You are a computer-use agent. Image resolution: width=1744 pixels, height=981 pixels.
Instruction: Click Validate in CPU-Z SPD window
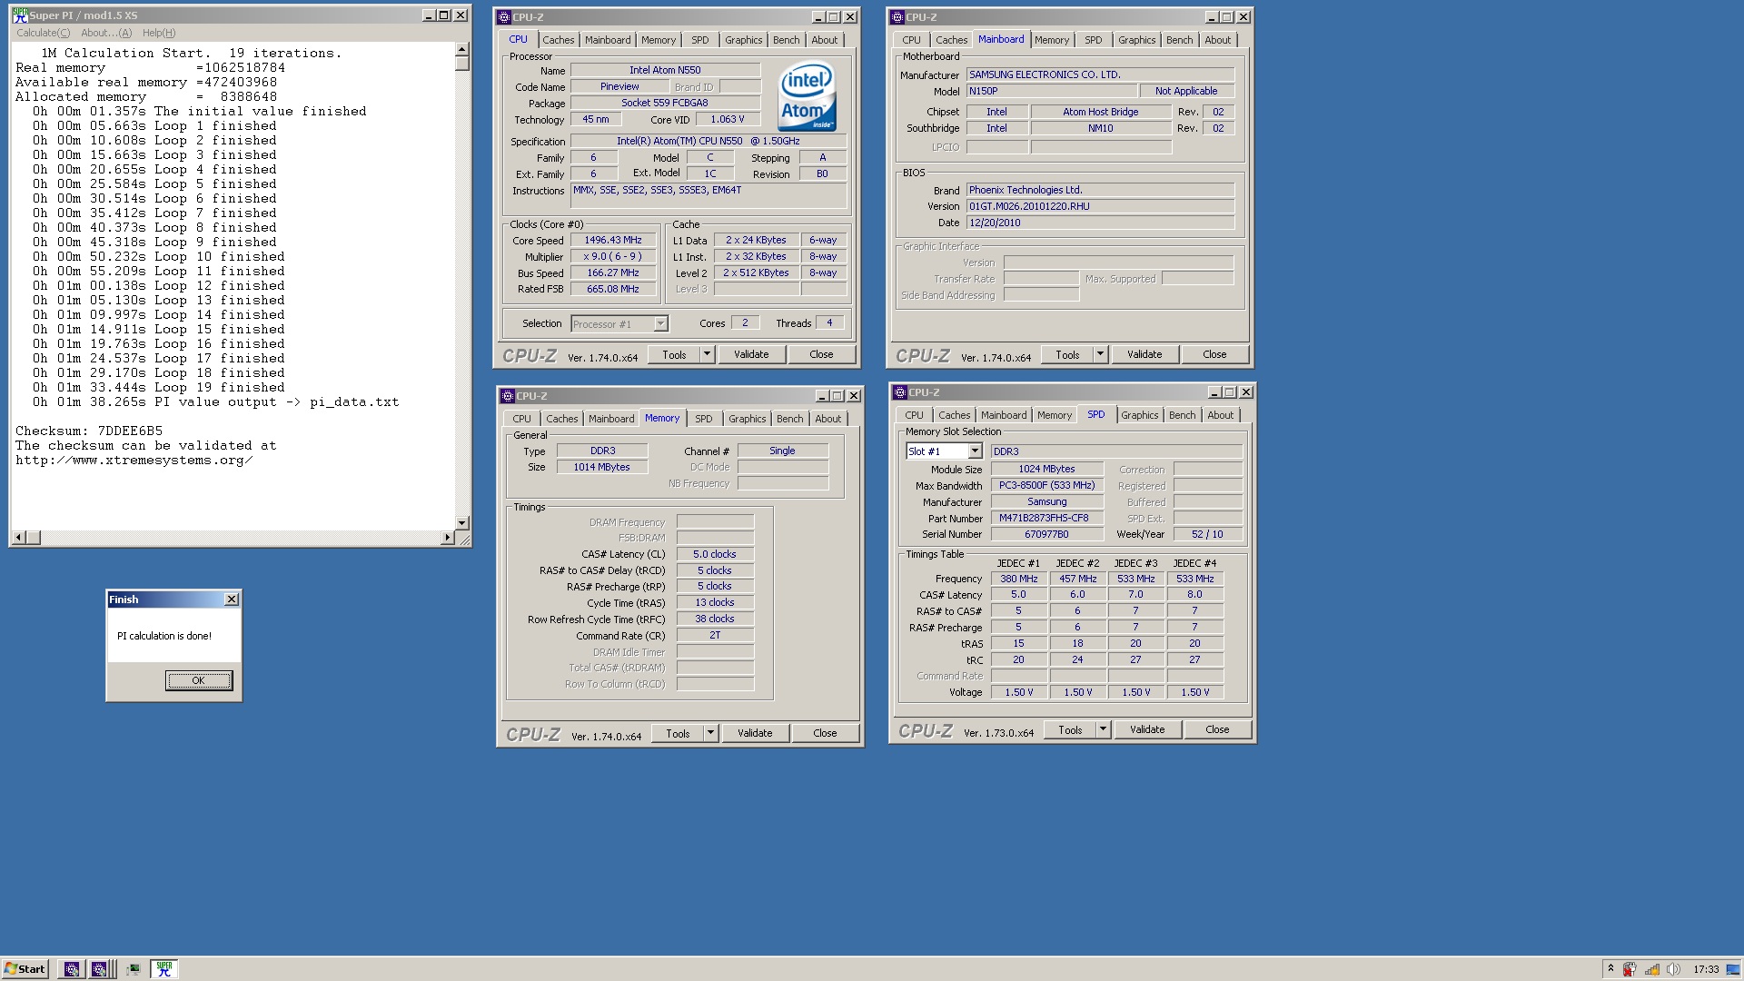[1147, 729]
